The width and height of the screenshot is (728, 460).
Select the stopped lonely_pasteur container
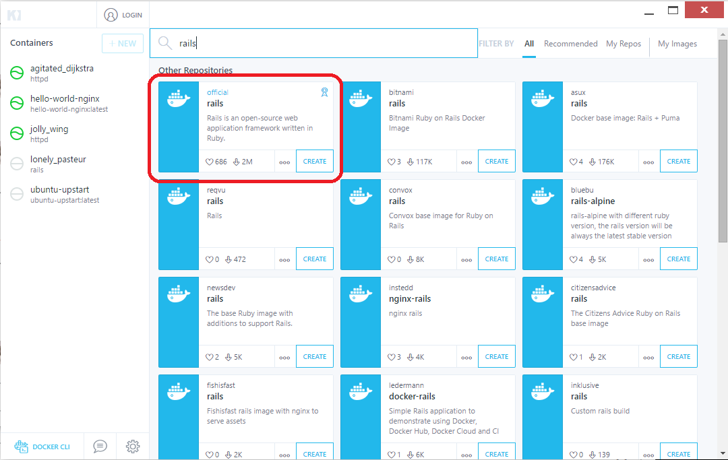coord(58,164)
